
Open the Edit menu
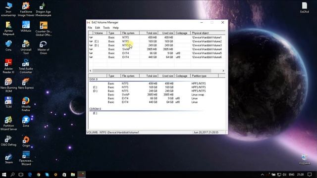[x=98, y=28]
